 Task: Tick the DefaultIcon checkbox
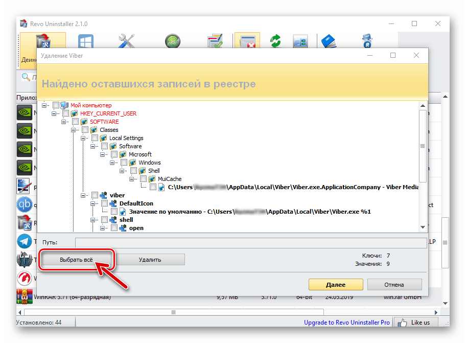point(104,203)
